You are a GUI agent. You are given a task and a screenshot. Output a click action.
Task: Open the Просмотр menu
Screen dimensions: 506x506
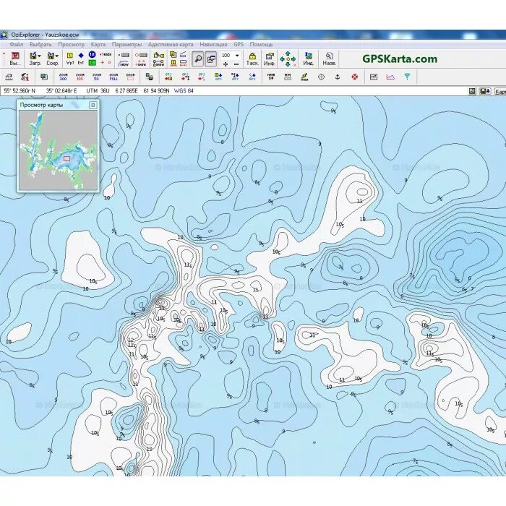coord(71,45)
